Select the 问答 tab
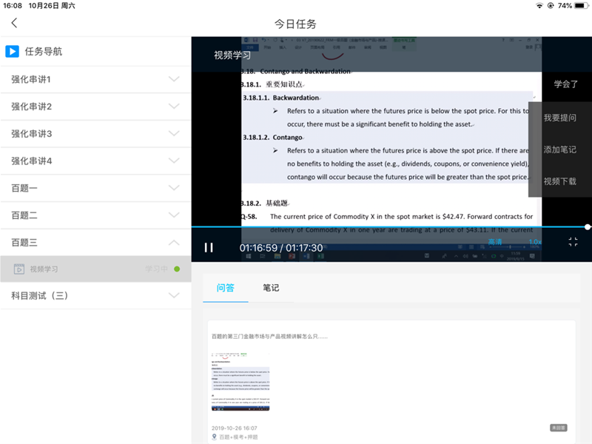This screenshot has width=592, height=444. tap(226, 288)
